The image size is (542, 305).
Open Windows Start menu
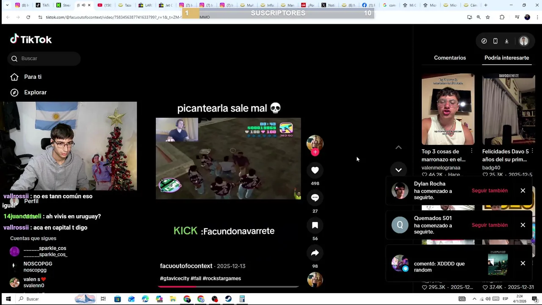[8, 299]
